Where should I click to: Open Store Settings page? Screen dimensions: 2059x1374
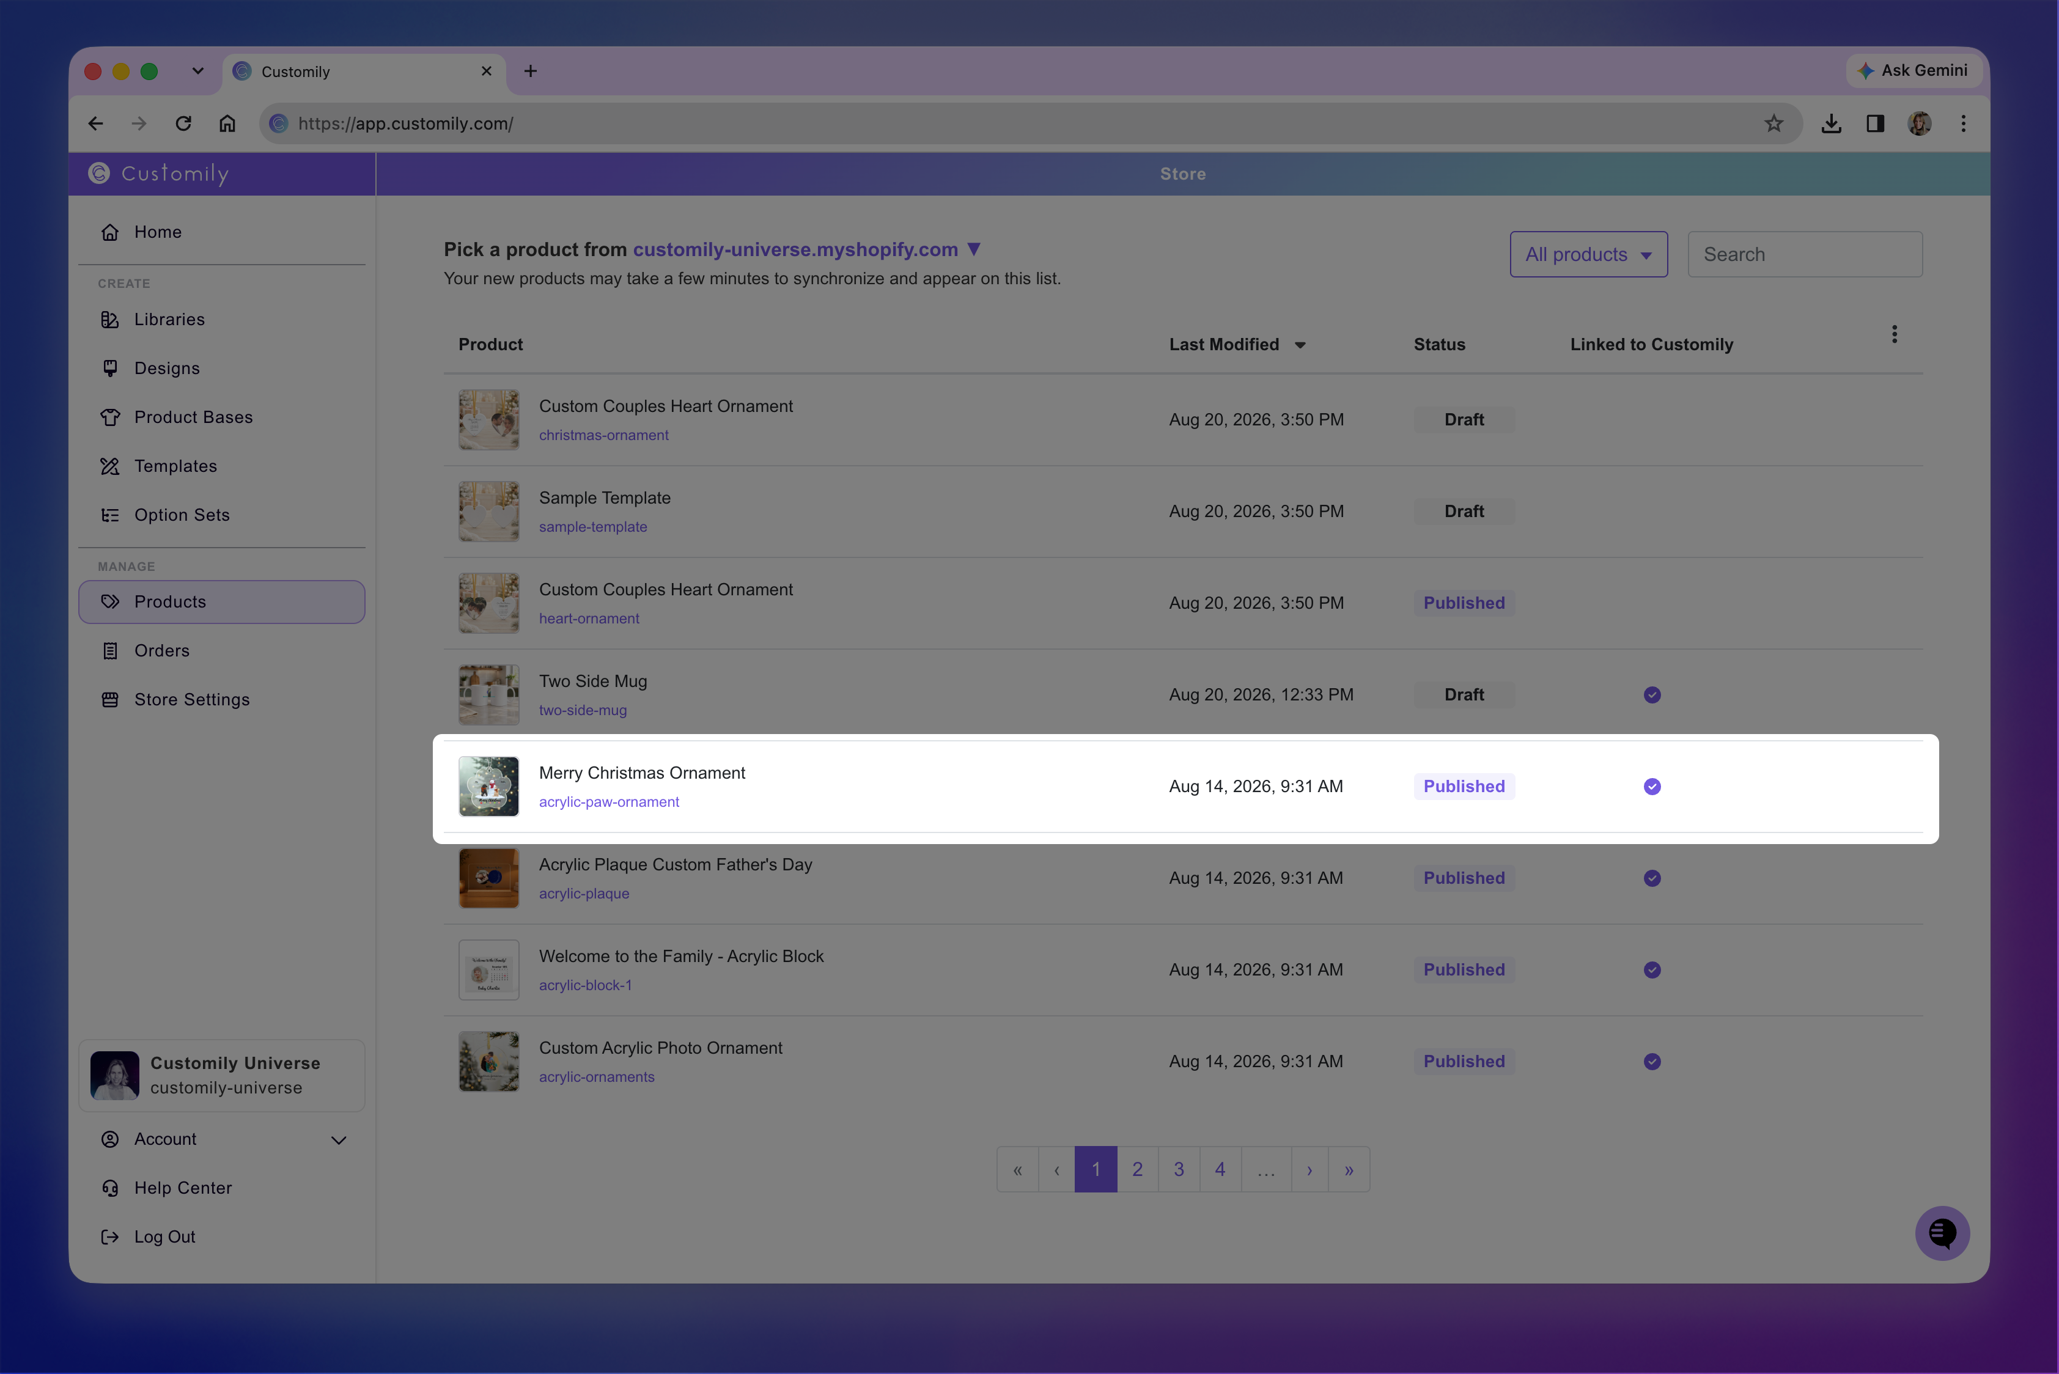click(x=222, y=700)
